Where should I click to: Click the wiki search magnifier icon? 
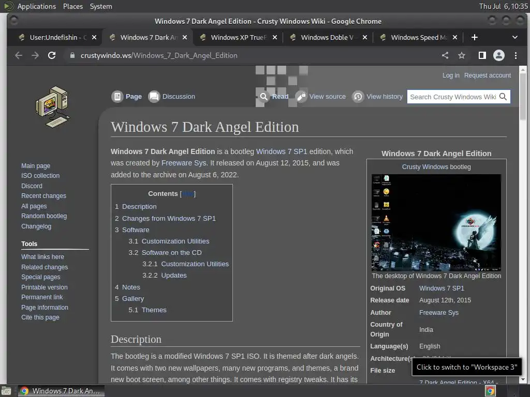point(503,97)
